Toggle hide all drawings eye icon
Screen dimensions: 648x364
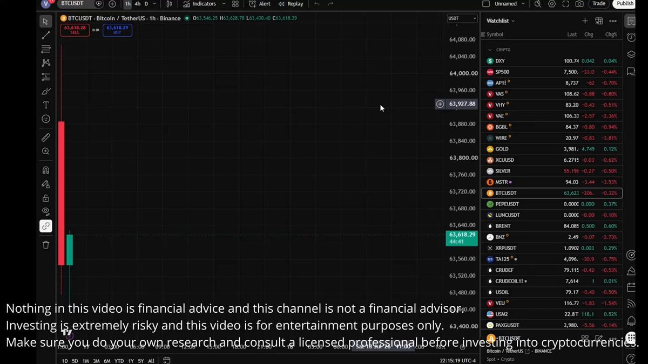point(46,211)
